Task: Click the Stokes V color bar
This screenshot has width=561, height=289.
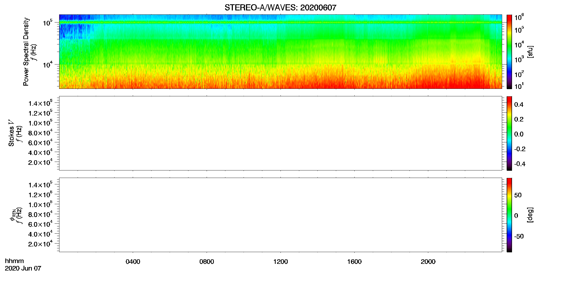Action: click(509, 133)
